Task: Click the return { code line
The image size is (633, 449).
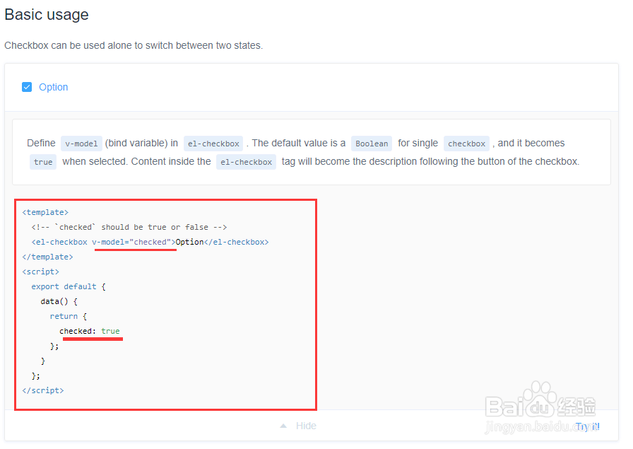Action: point(69,316)
